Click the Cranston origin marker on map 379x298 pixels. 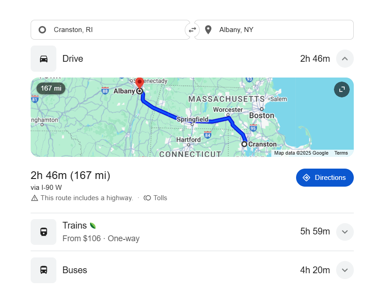click(x=244, y=144)
